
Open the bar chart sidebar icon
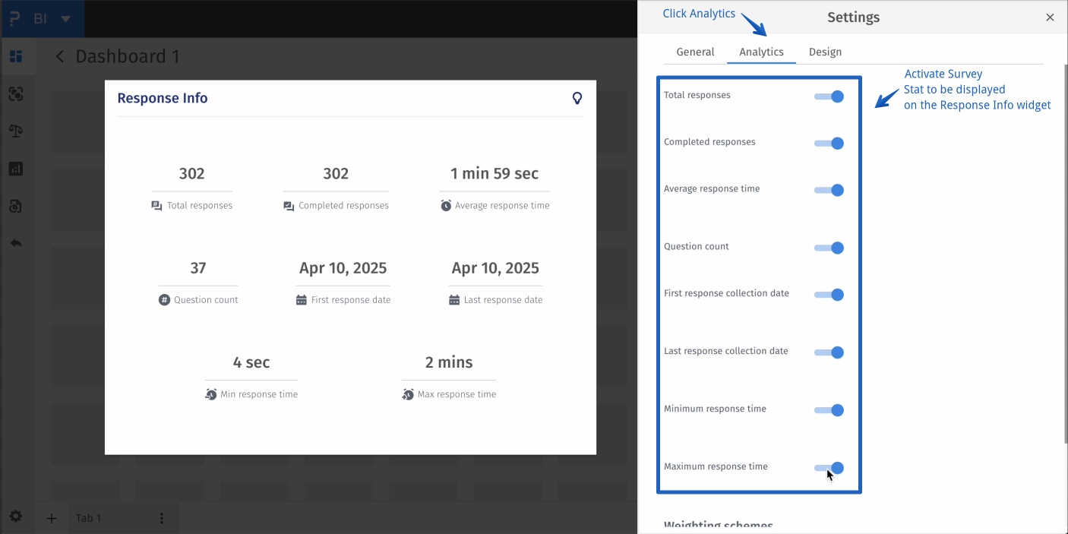tap(16, 169)
